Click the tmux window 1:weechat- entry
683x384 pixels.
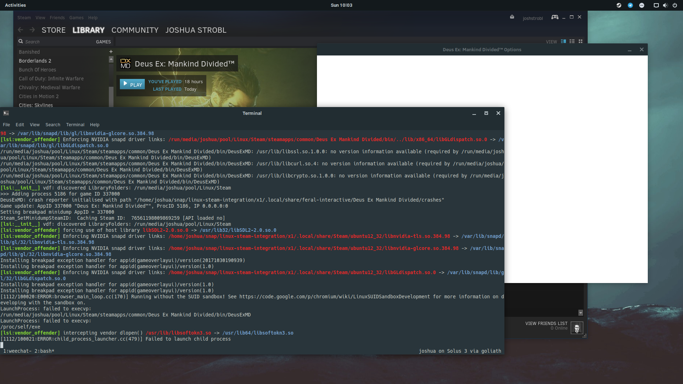point(17,351)
